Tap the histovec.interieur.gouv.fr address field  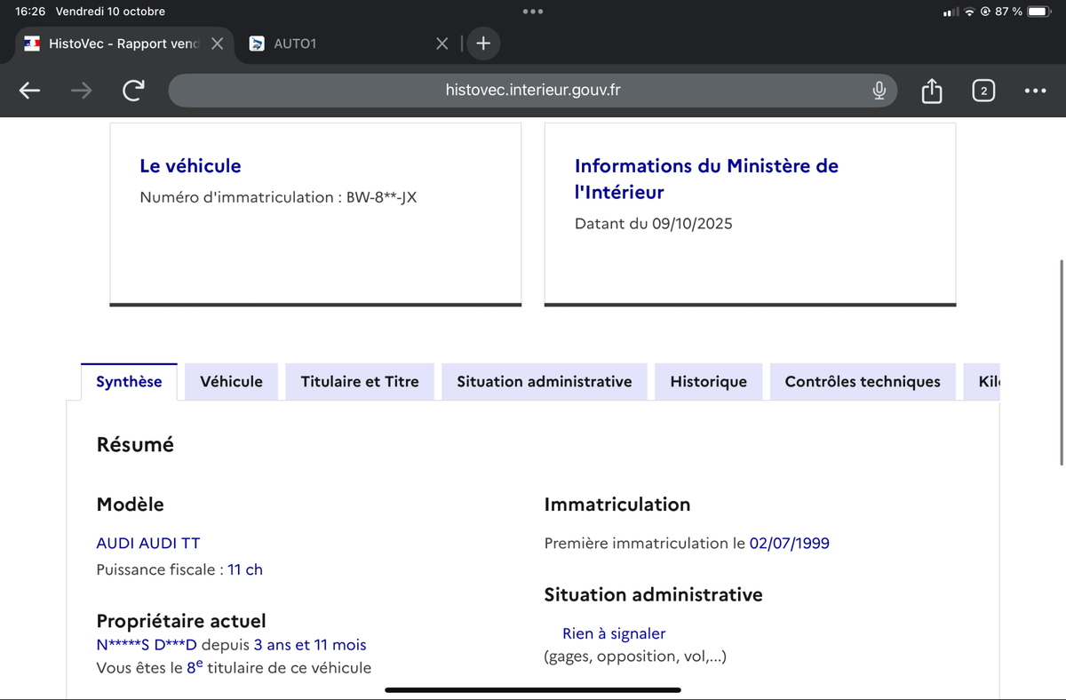(x=533, y=91)
